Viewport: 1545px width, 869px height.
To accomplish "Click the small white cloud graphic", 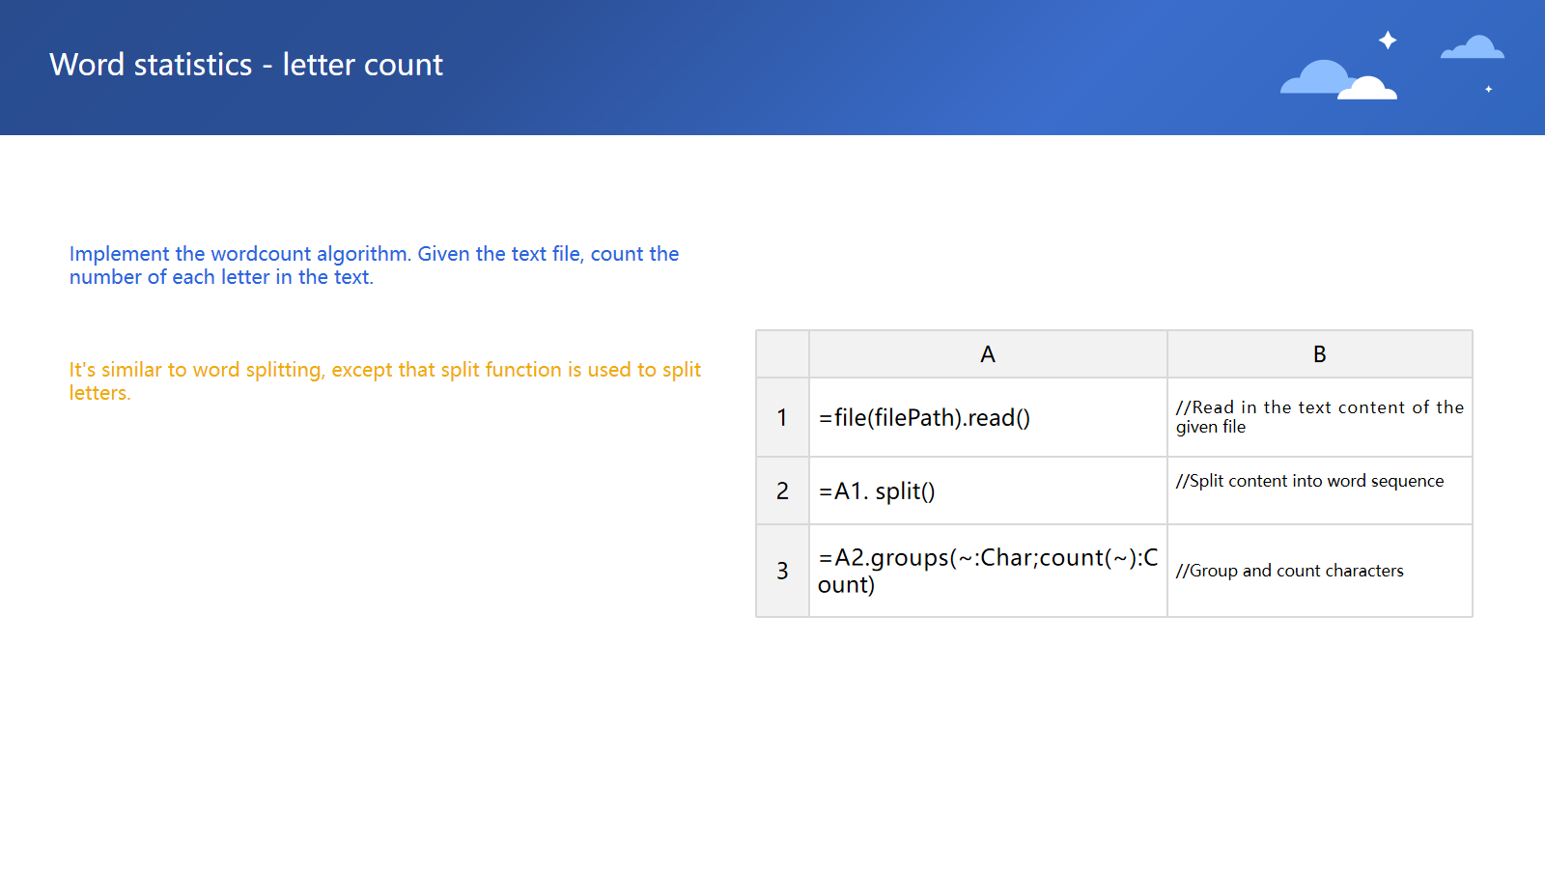I will (x=1368, y=90).
